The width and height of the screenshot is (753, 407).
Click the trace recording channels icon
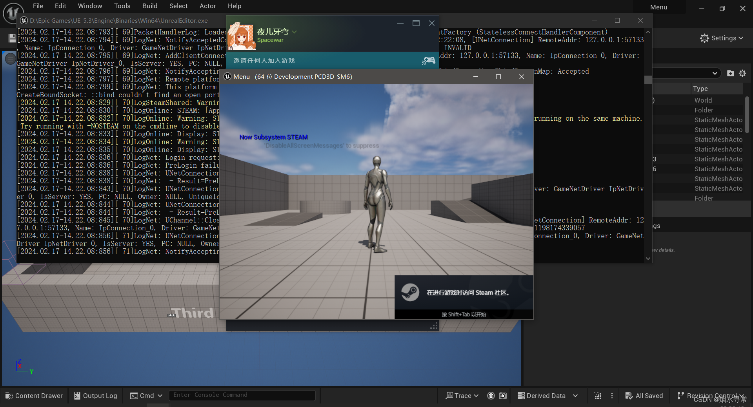491,396
